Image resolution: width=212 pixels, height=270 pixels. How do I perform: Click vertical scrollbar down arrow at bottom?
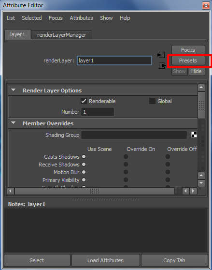click(x=201, y=183)
